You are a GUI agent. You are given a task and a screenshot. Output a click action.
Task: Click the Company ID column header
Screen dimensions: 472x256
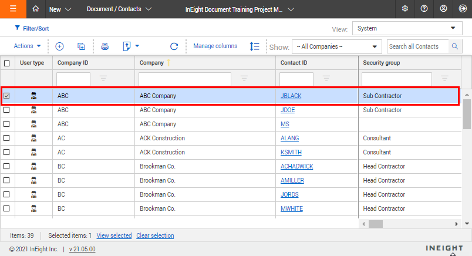[x=73, y=63]
